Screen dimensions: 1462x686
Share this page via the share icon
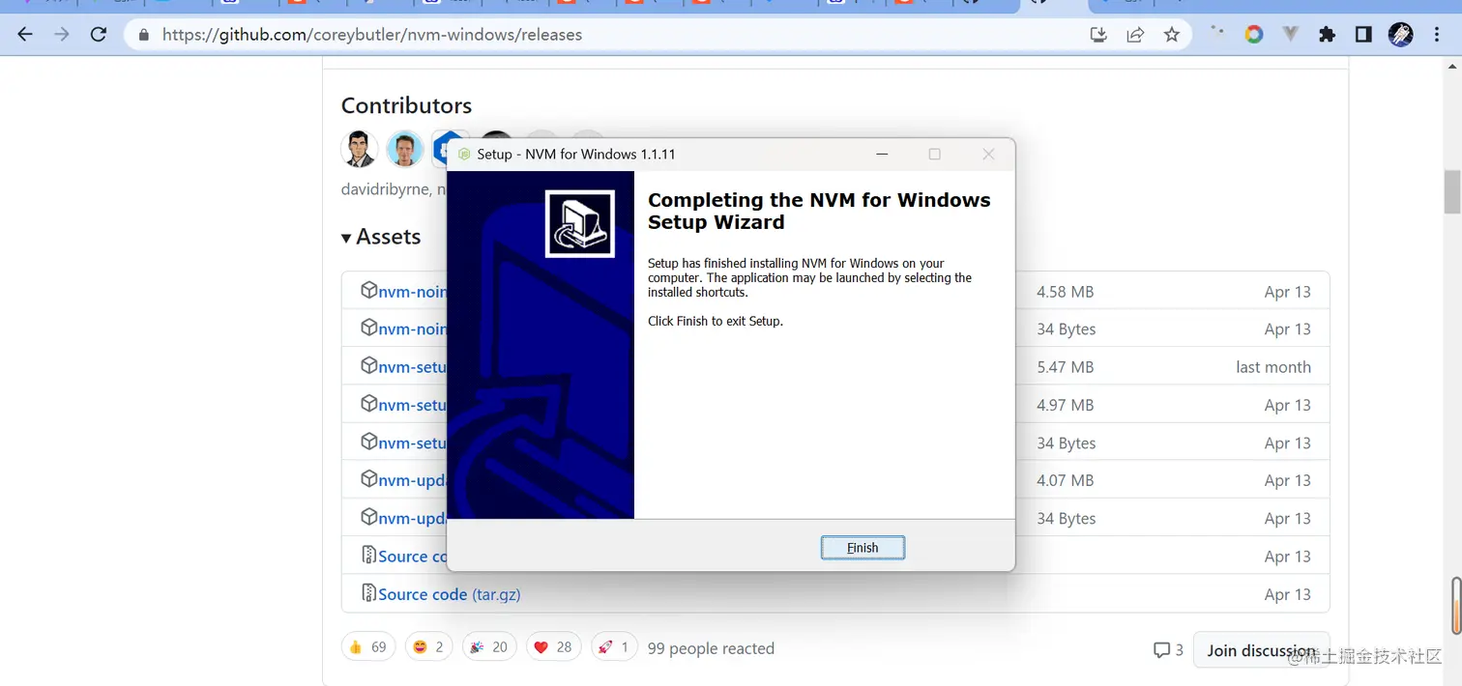pyautogui.click(x=1135, y=35)
